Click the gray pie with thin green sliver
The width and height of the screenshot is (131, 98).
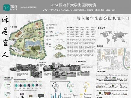[41, 85]
